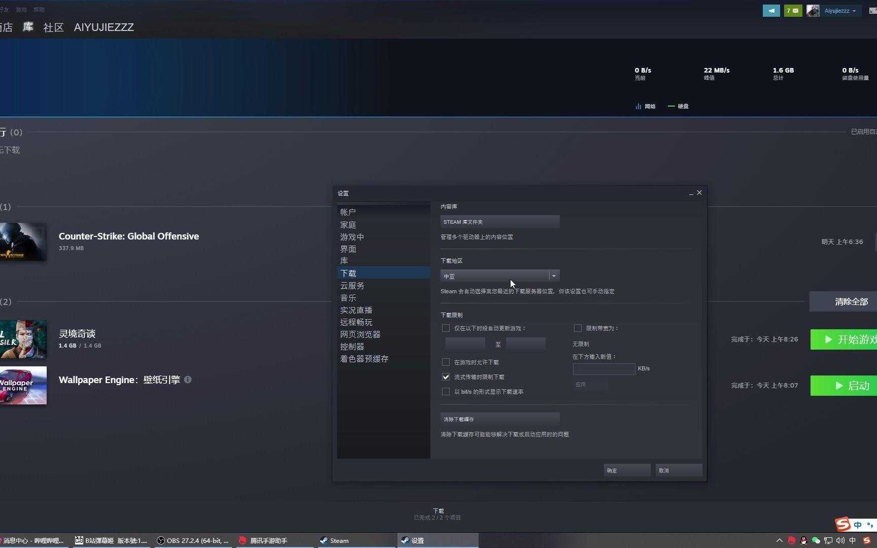Screen dimensions: 877x548
Task: Switch to Steam taskbar item
Action: [x=355, y=540]
